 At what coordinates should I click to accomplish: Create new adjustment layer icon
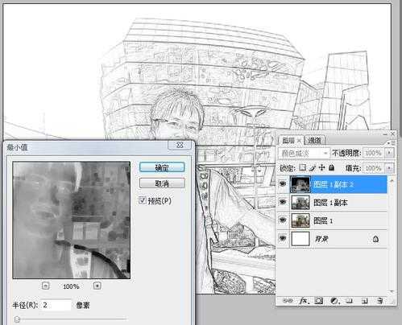[334, 301]
